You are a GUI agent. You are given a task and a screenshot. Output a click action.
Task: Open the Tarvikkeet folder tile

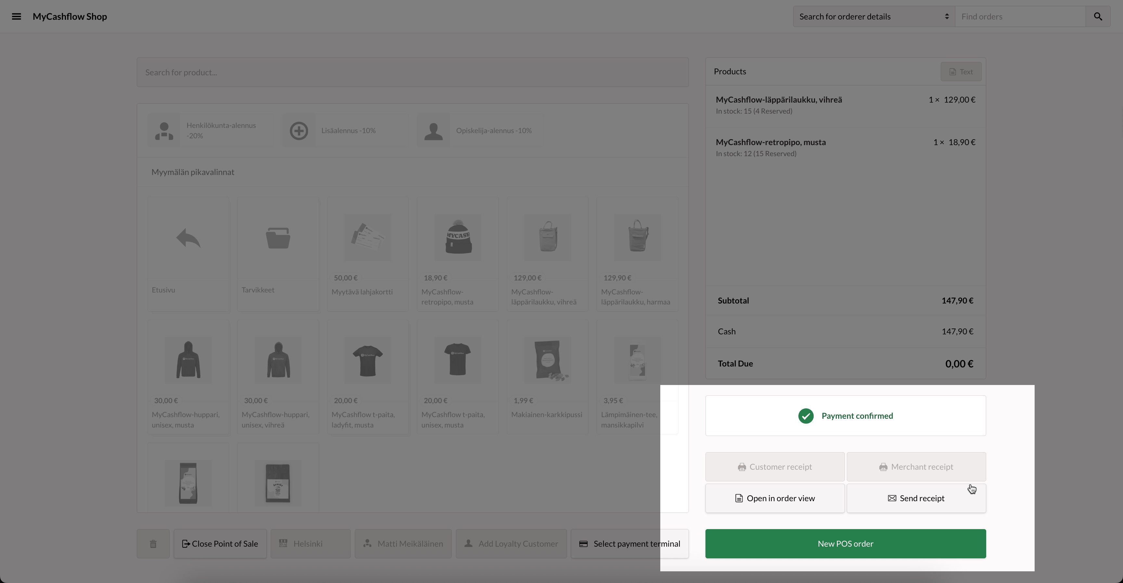(278, 238)
